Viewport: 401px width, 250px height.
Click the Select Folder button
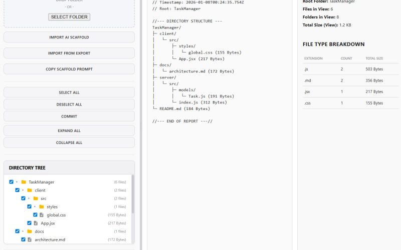[69, 17]
